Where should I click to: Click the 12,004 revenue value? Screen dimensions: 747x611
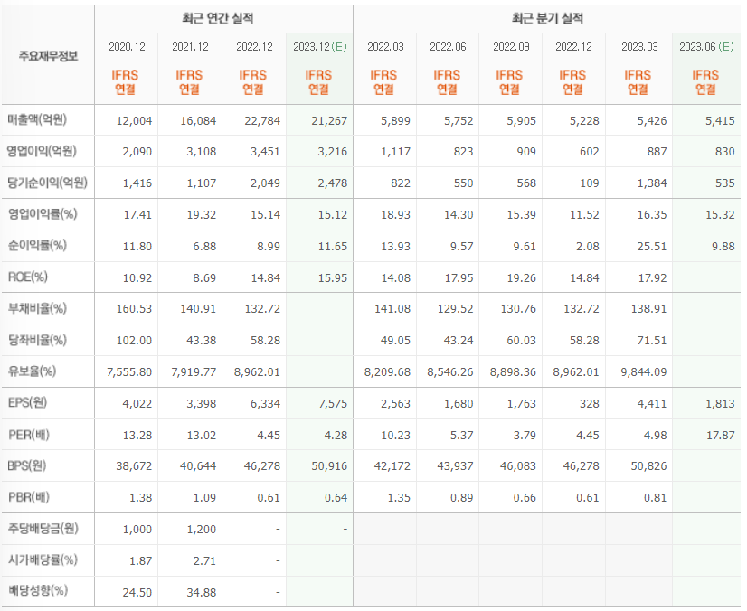coord(134,121)
